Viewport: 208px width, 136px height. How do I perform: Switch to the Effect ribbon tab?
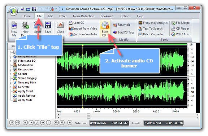tap(63, 16)
